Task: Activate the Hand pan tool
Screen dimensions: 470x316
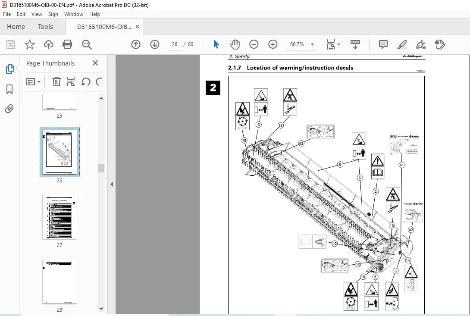Action: click(x=235, y=44)
